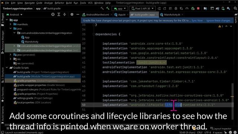The height and width of the screenshot is (134, 238).
Task: Expand the manifests folder
Action: click(x=10, y=24)
